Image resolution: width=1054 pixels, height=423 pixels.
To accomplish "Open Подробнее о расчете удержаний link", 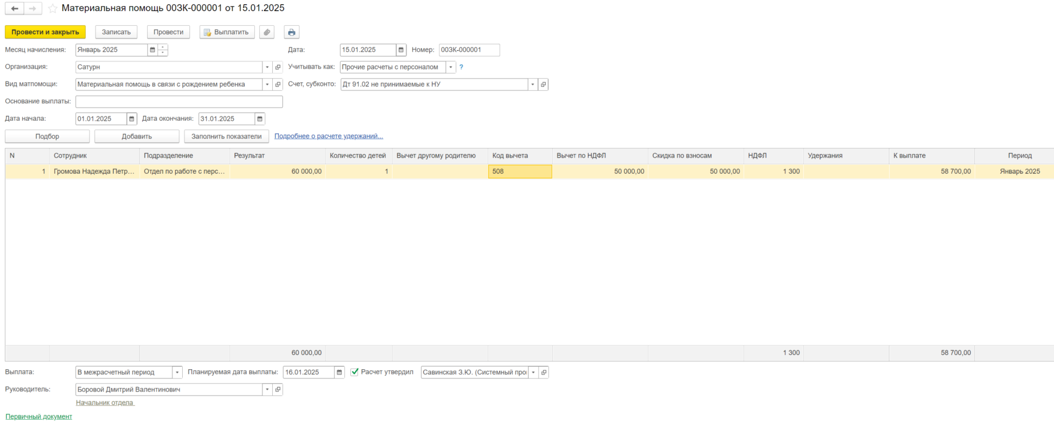I will click(329, 136).
